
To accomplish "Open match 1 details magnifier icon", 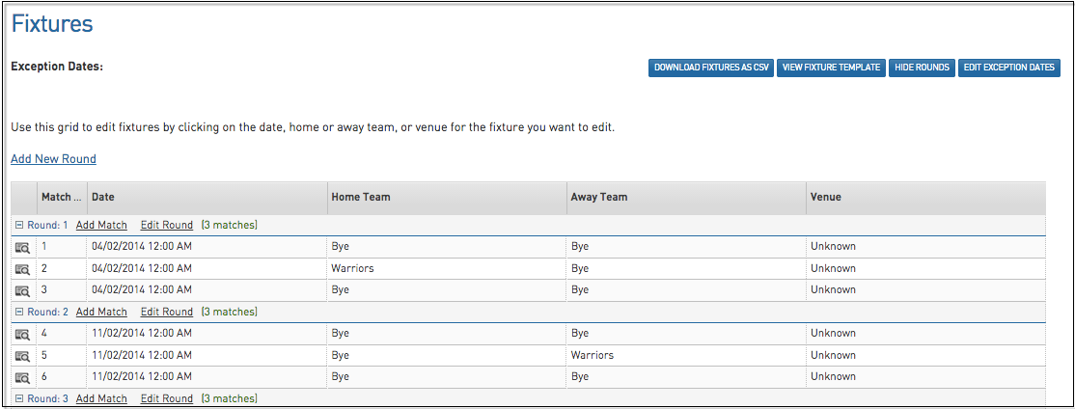I will point(22,247).
